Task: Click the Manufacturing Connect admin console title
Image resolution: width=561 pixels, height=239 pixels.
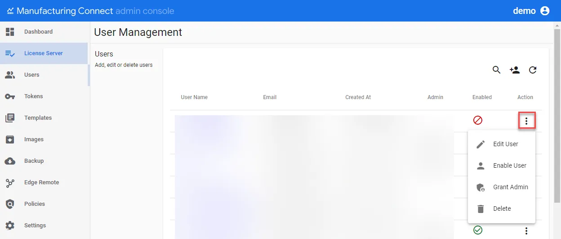Action: 95,11
